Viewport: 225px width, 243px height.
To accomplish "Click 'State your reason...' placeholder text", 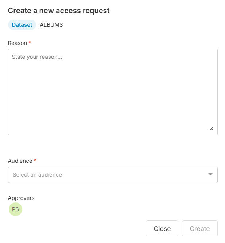I will click(37, 57).
